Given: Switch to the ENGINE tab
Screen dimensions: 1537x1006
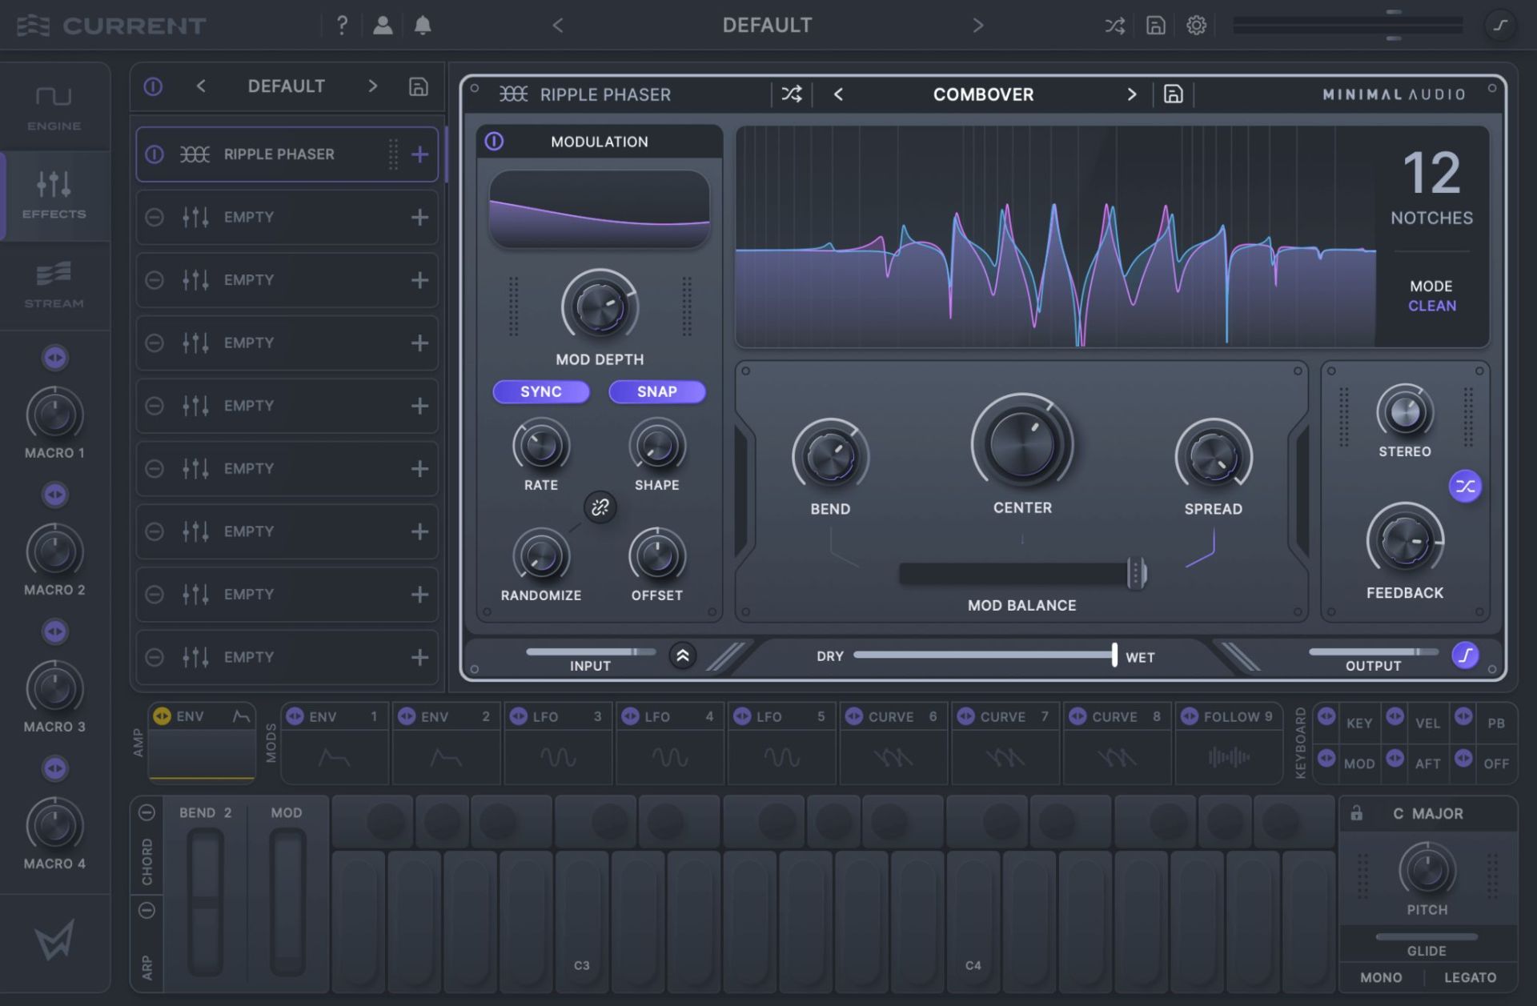Looking at the screenshot, I should (54, 108).
